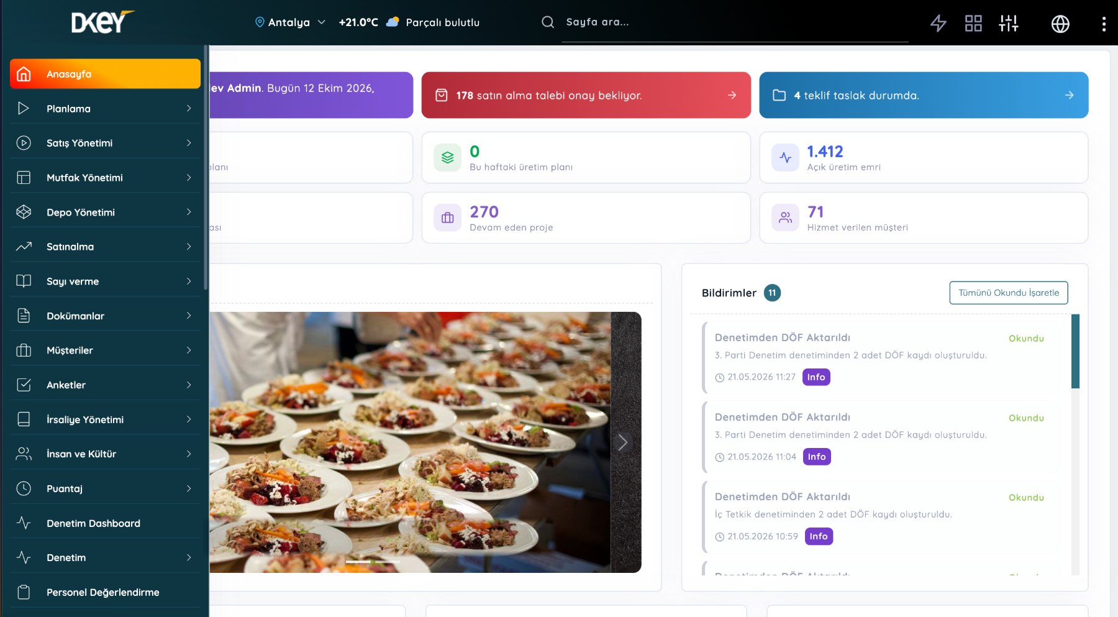Open Müşteriler in the sidebar
Image resolution: width=1118 pixels, height=617 pixels.
tap(105, 350)
